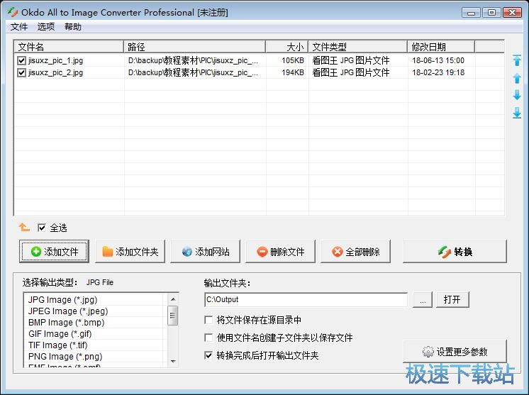The width and height of the screenshot is (529, 395).
Task: Click output type list scroll down arrow
Action: [173, 361]
